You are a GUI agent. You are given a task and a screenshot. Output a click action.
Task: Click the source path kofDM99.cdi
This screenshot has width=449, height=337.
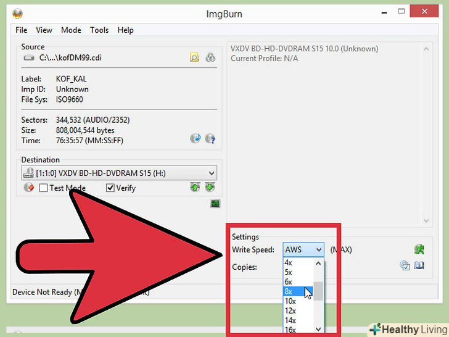click(x=70, y=57)
